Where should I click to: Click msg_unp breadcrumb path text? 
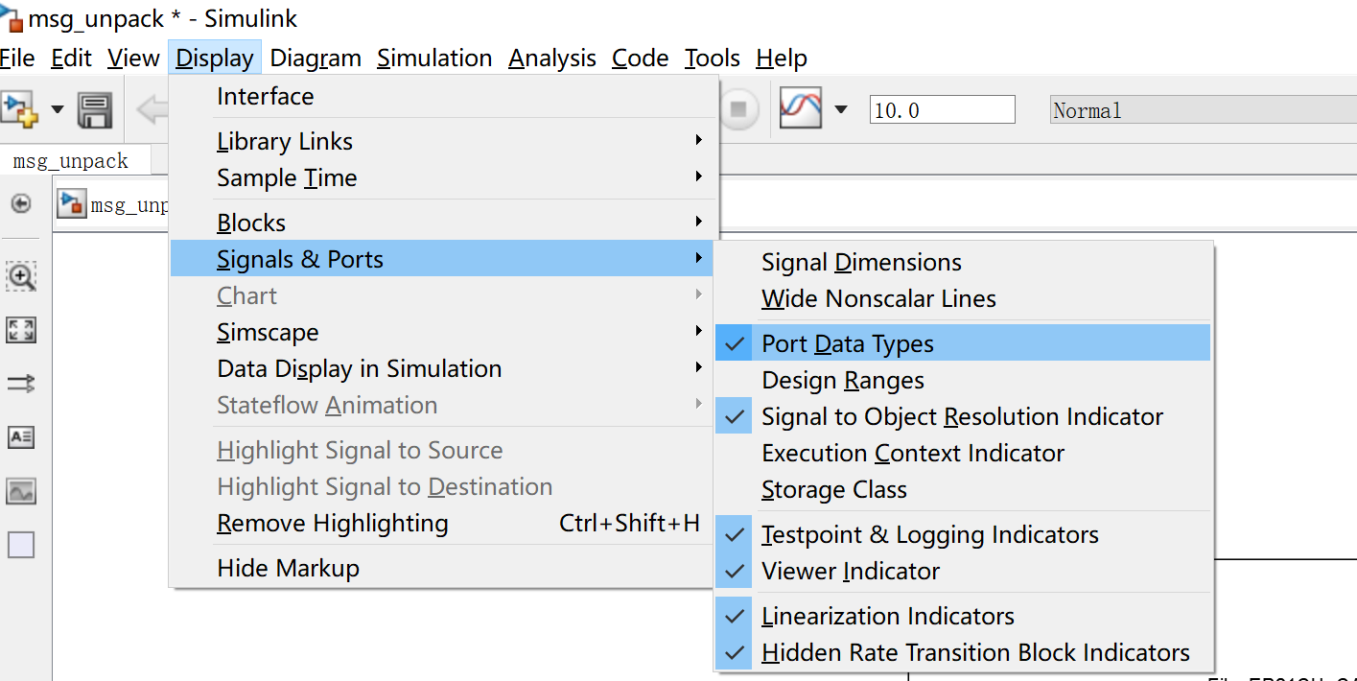point(129,205)
